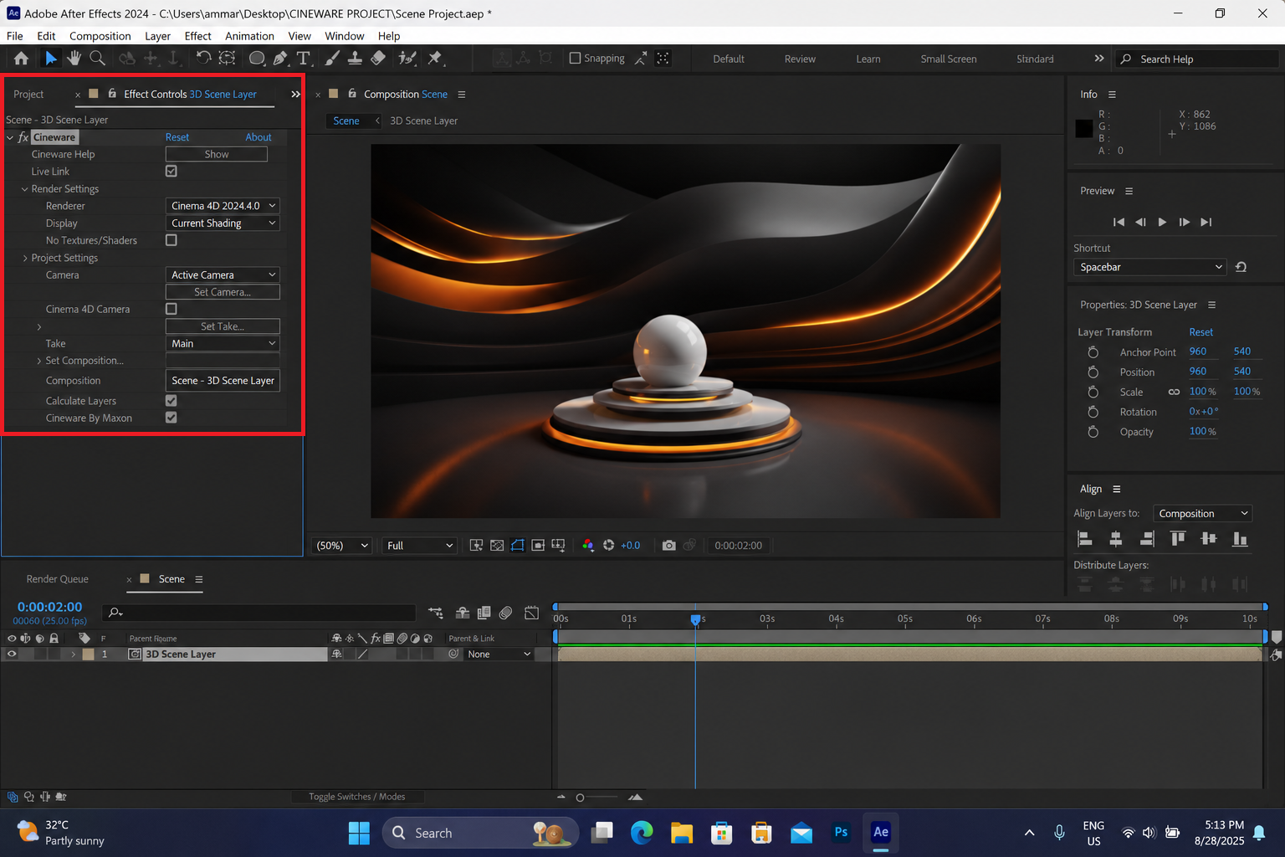Open the Take Main dropdown
1285x857 pixels.
tap(223, 344)
